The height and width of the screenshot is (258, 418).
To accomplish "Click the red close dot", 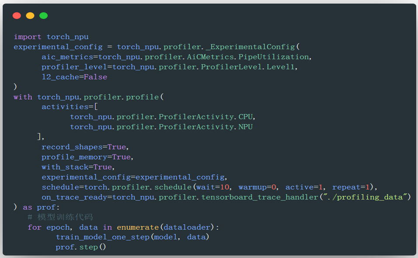I will tap(17, 16).
